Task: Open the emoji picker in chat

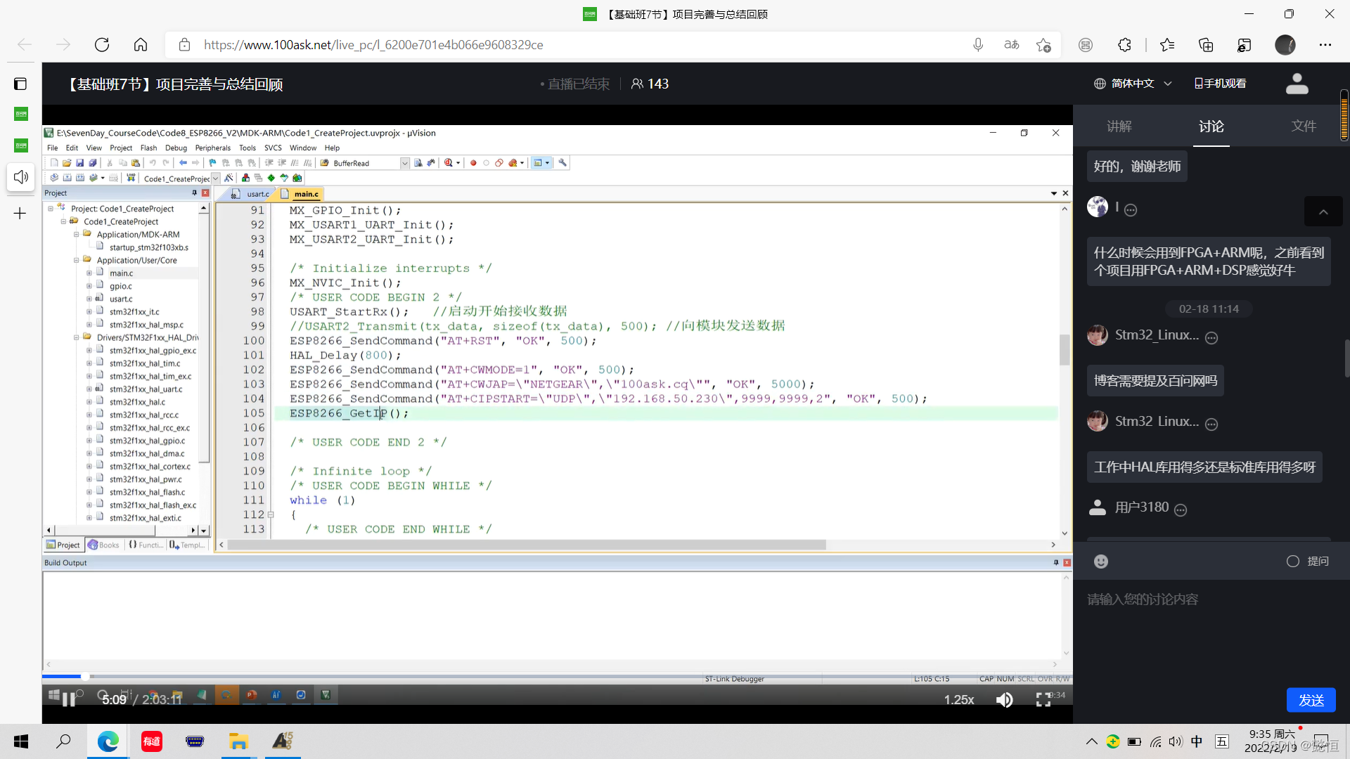Action: coord(1101,561)
